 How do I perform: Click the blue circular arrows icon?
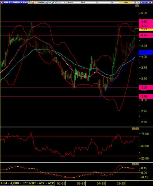coord(56,3)
